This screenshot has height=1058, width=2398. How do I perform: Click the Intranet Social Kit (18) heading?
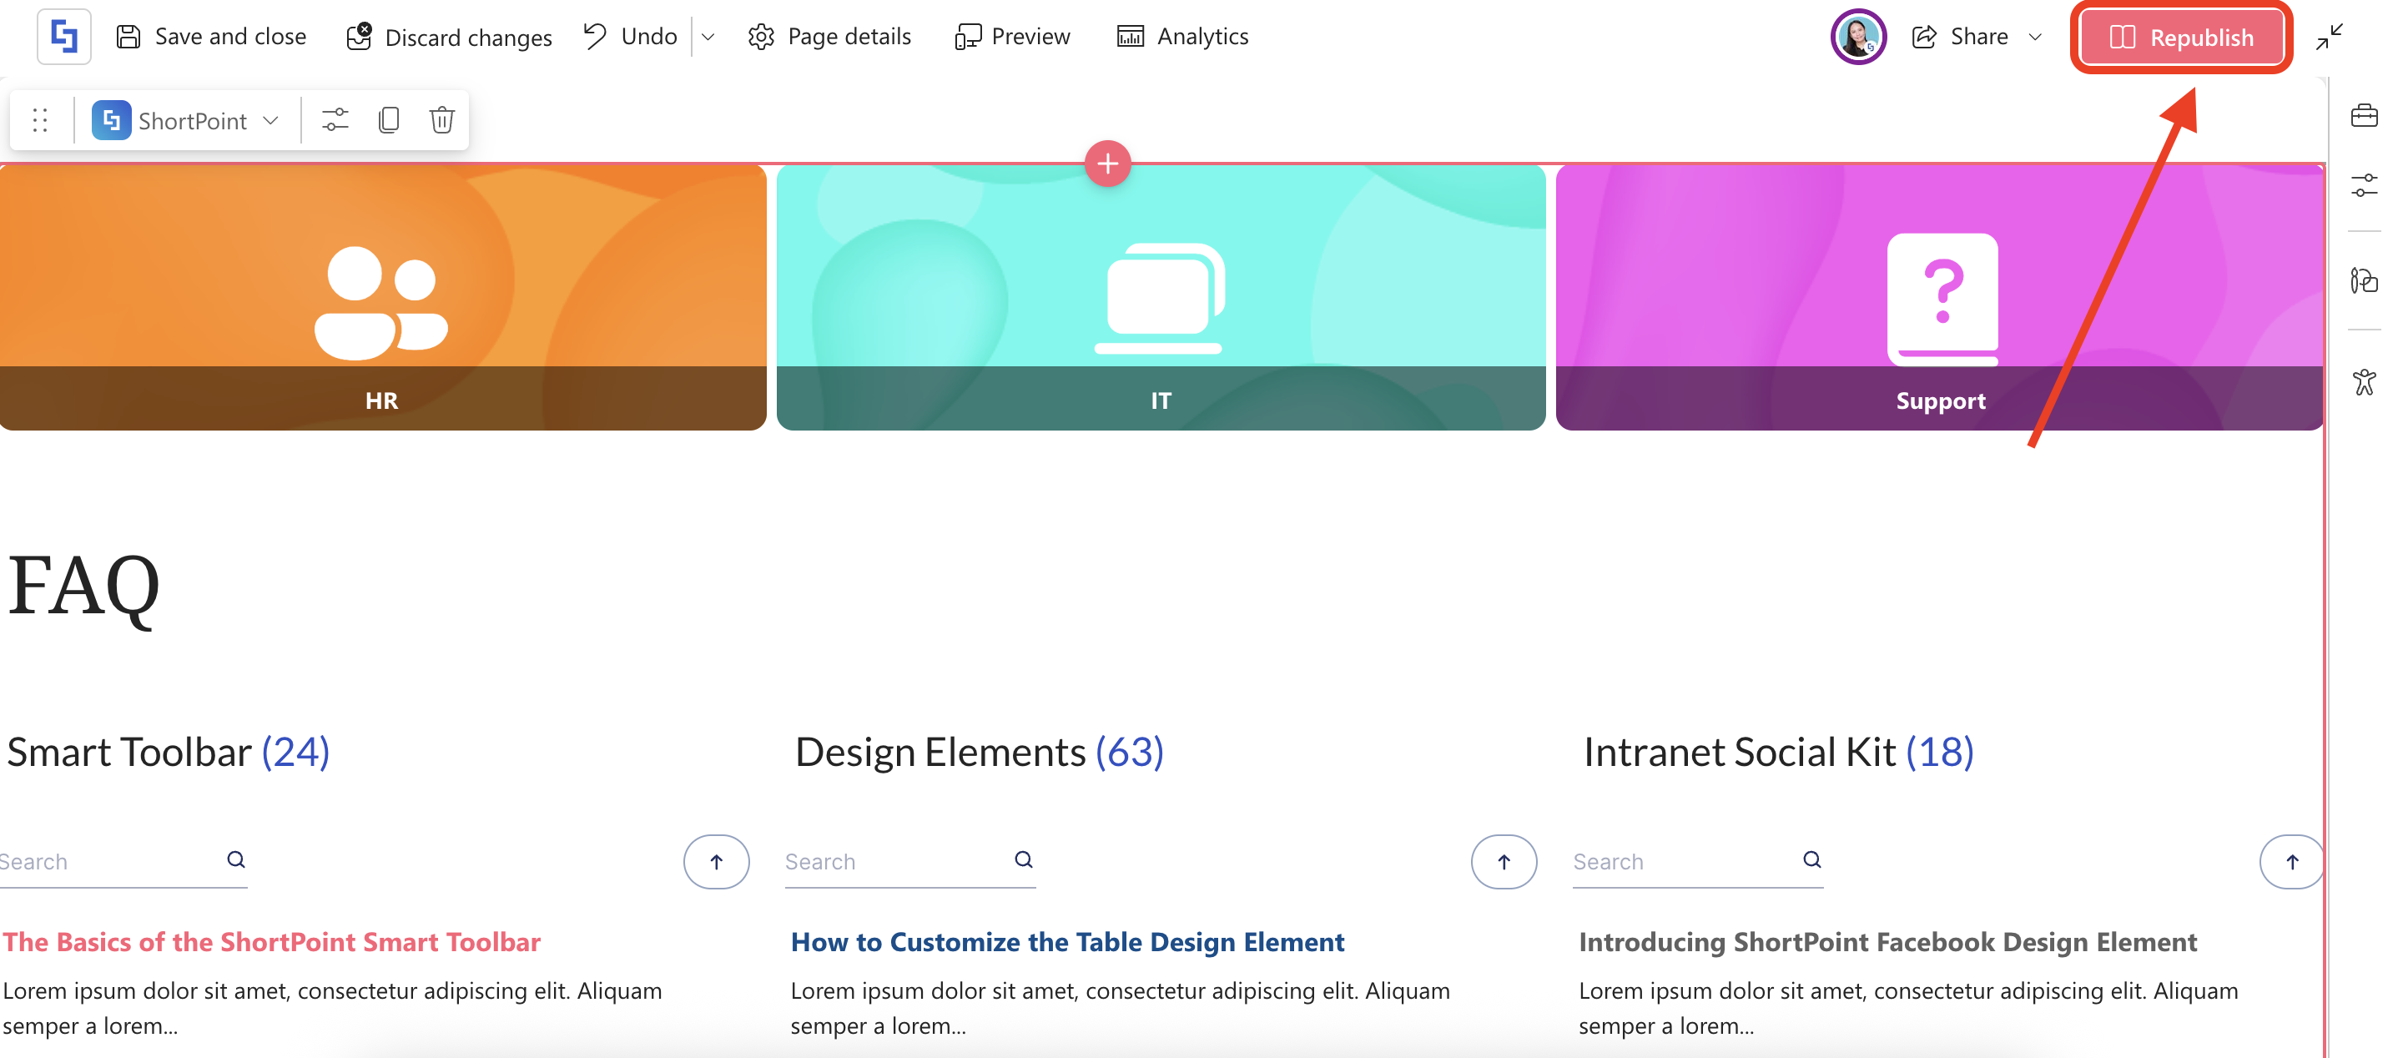coord(1778,752)
